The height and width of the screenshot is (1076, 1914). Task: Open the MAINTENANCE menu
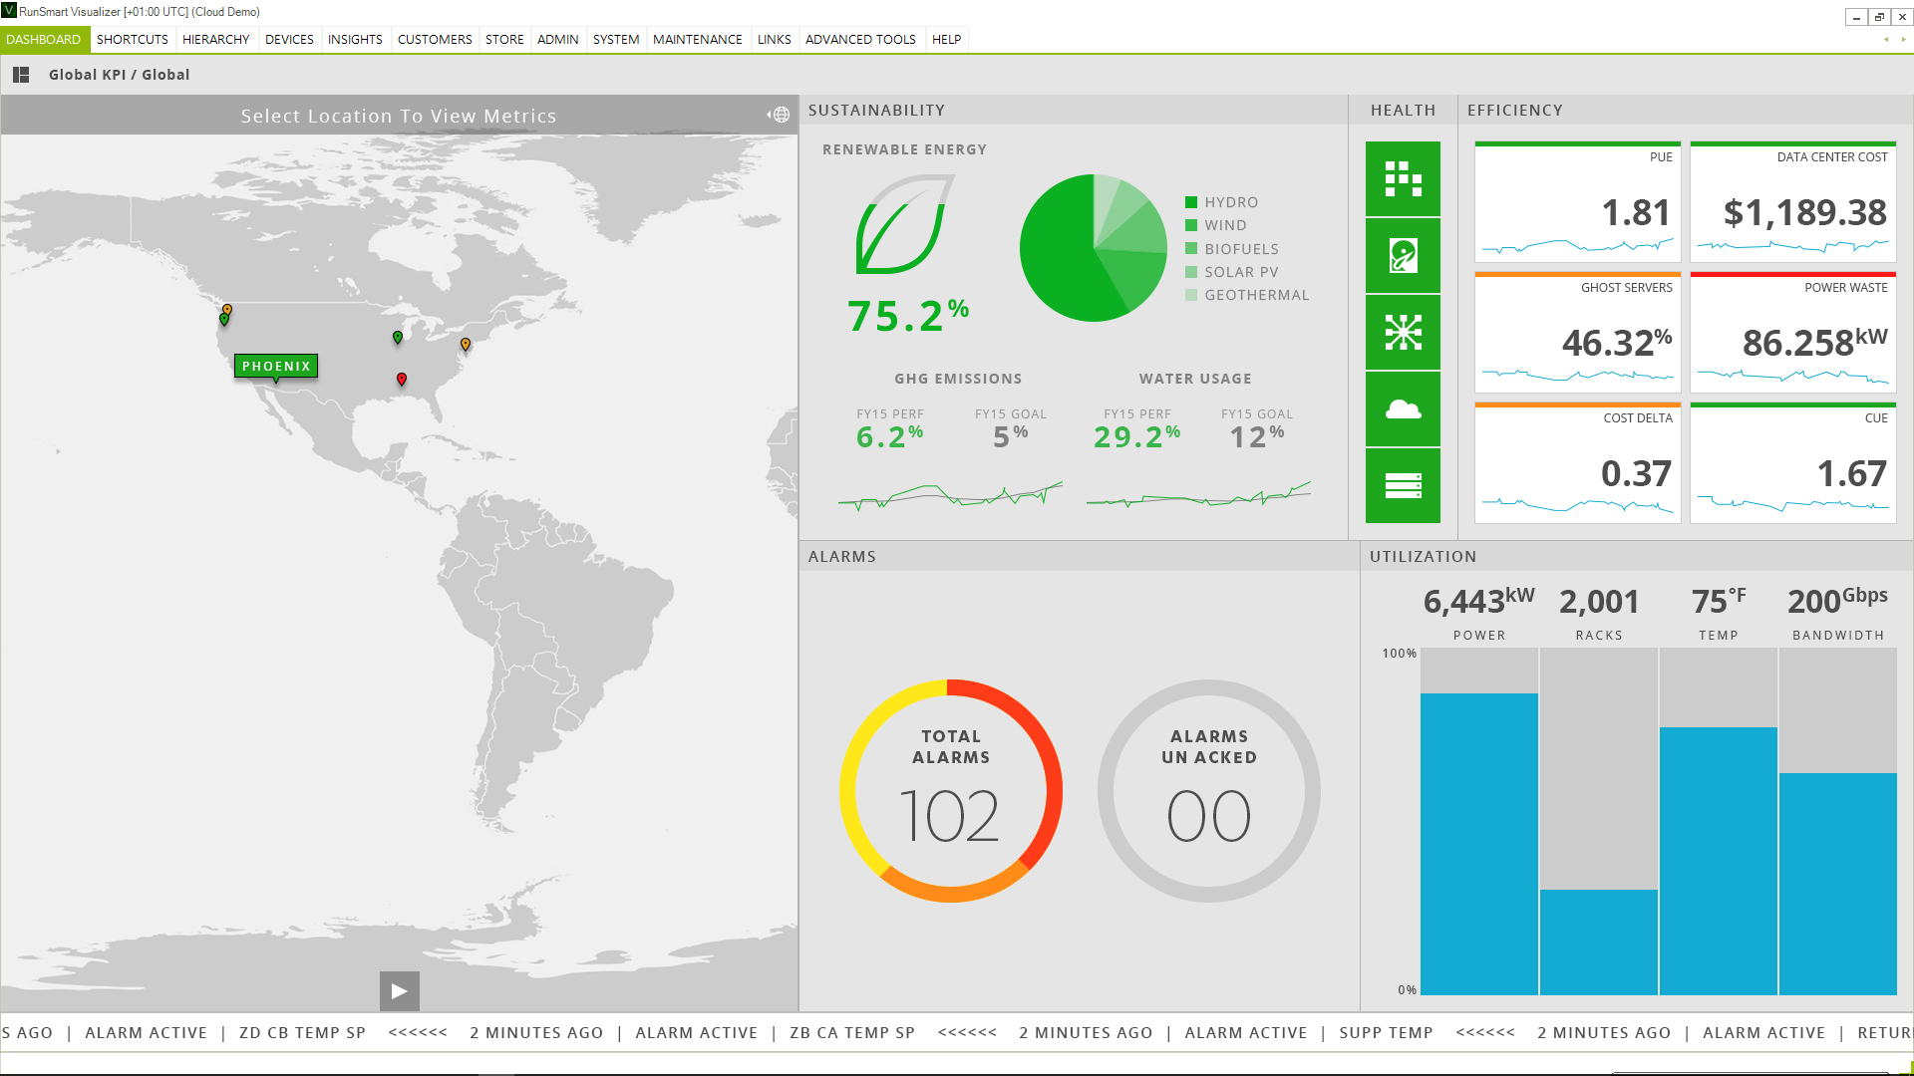pyautogui.click(x=697, y=40)
